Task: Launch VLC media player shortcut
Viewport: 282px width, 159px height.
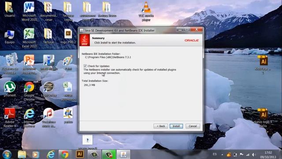Action: tap(146, 11)
